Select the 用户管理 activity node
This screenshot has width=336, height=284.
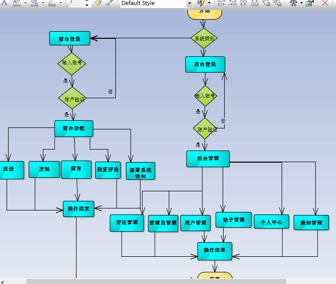point(195,223)
